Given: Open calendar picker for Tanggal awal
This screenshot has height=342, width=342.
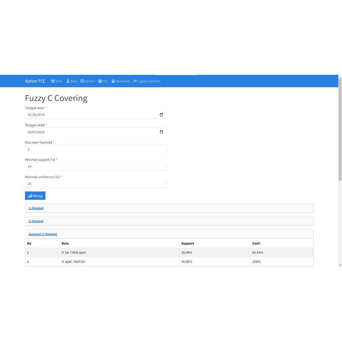Looking at the screenshot, I should [161, 115].
